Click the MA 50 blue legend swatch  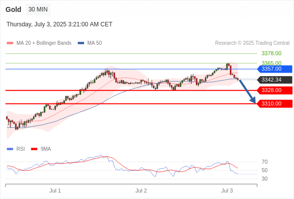point(81,43)
